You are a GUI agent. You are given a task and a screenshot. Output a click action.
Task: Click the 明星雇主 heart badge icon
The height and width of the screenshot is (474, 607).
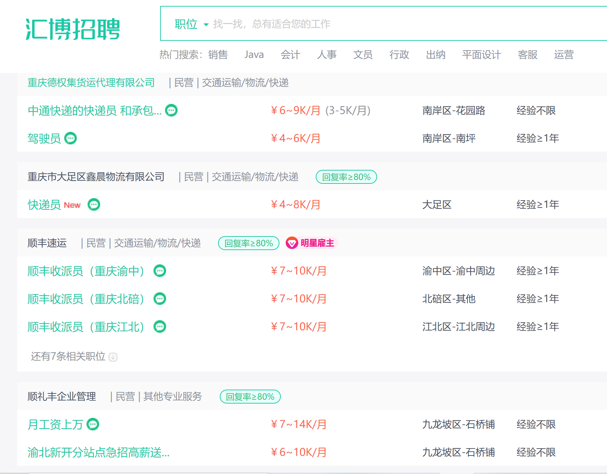tap(292, 243)
